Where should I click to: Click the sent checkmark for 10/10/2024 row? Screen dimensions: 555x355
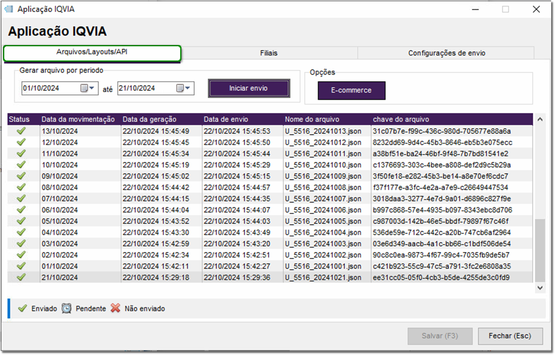21,165
